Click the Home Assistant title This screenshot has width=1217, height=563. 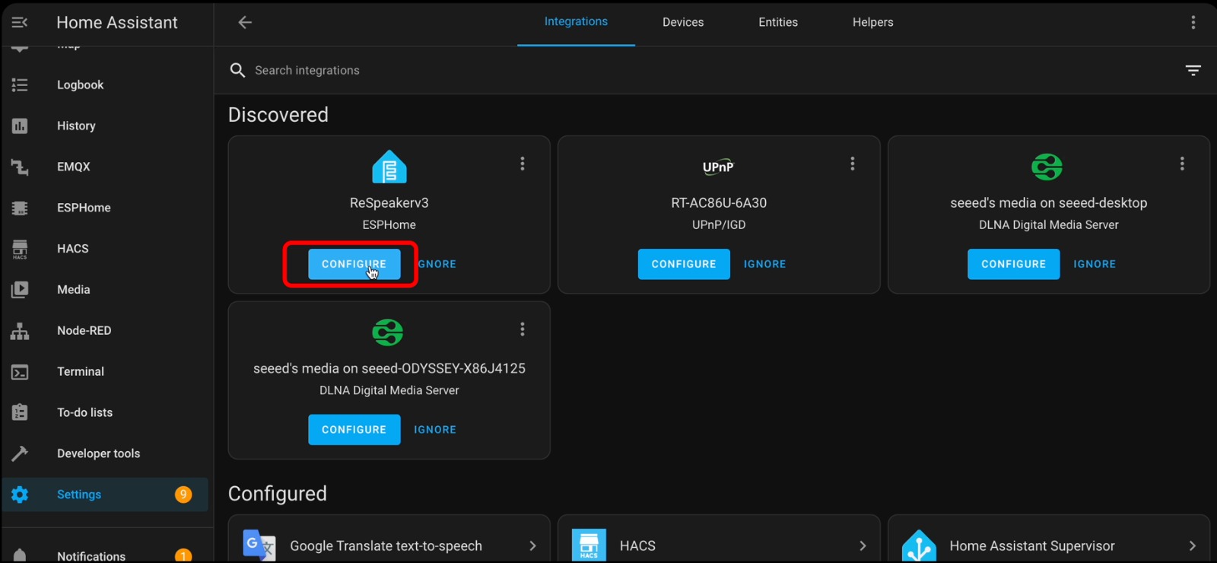(x=117, y=23)
